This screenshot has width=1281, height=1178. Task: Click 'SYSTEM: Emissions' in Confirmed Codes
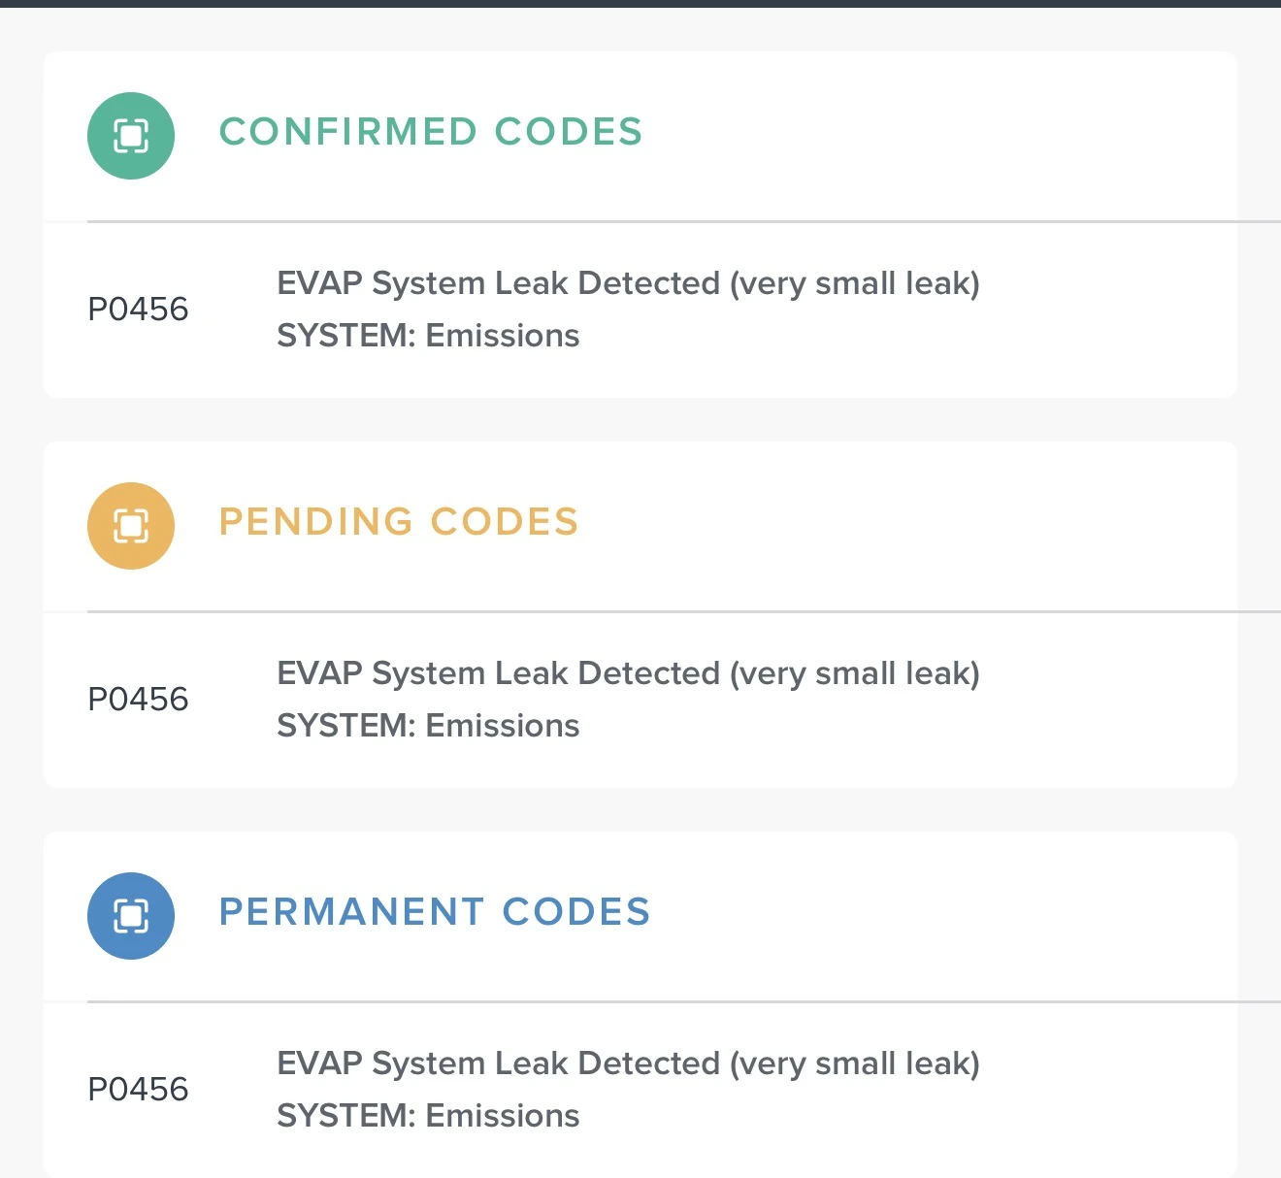coord(428,336)
